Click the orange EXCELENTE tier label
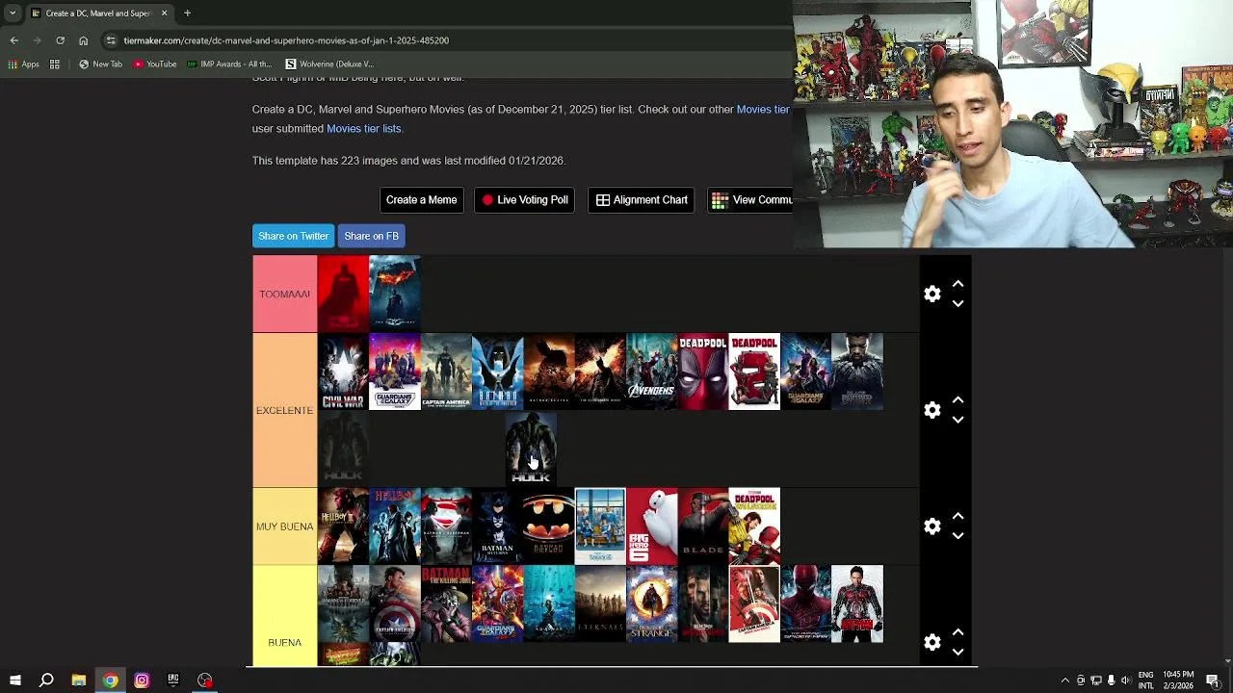This screenshot has width=1233, height=693. 284,410
